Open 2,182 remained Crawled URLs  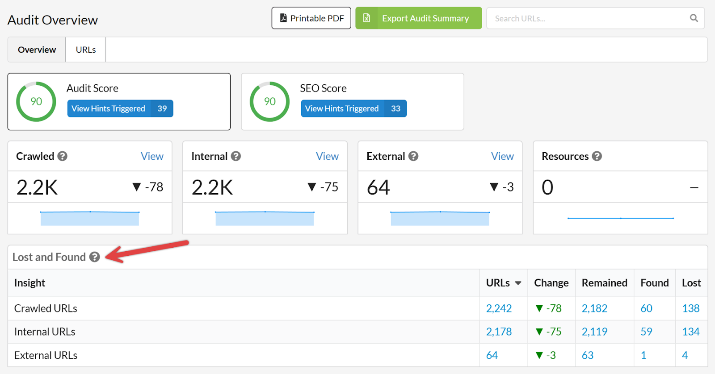point(594,308)
